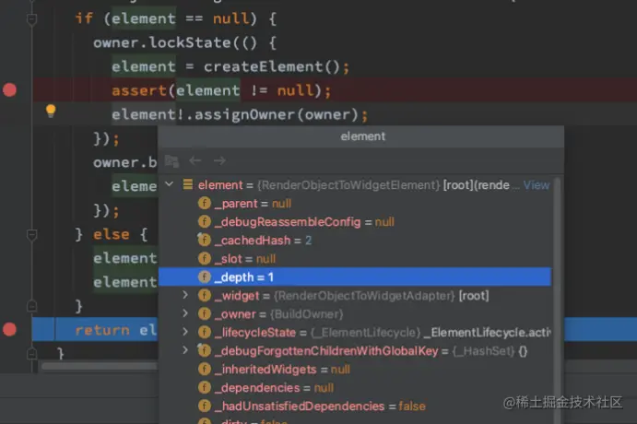Select the _cachedHash = 2 row
The width and height of the screenshot is (637, 424).
[x=355, y=241]
